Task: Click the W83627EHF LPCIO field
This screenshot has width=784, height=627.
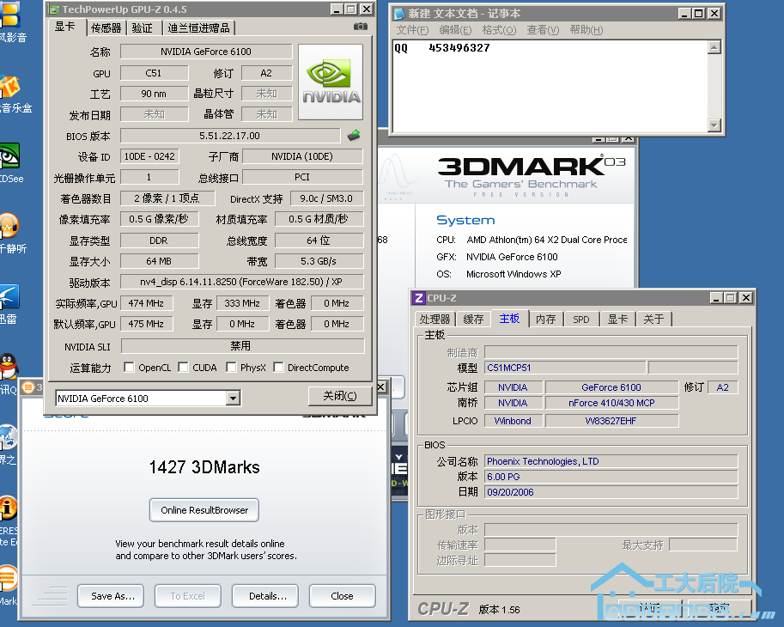Action: [611, 421]
